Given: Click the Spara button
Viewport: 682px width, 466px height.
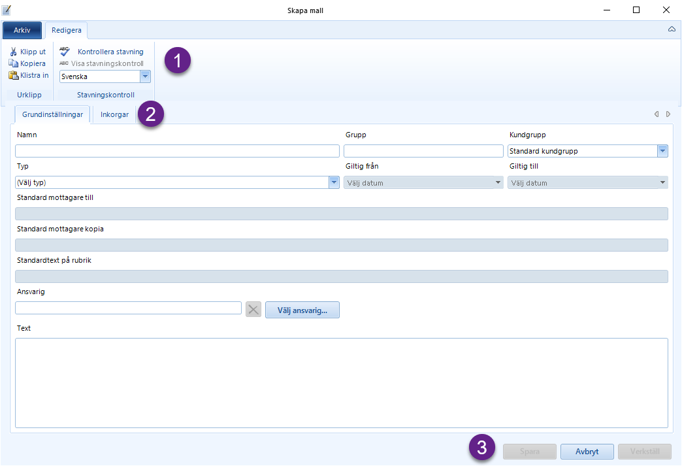Looking at the screenshot, I should coord(529,452).
